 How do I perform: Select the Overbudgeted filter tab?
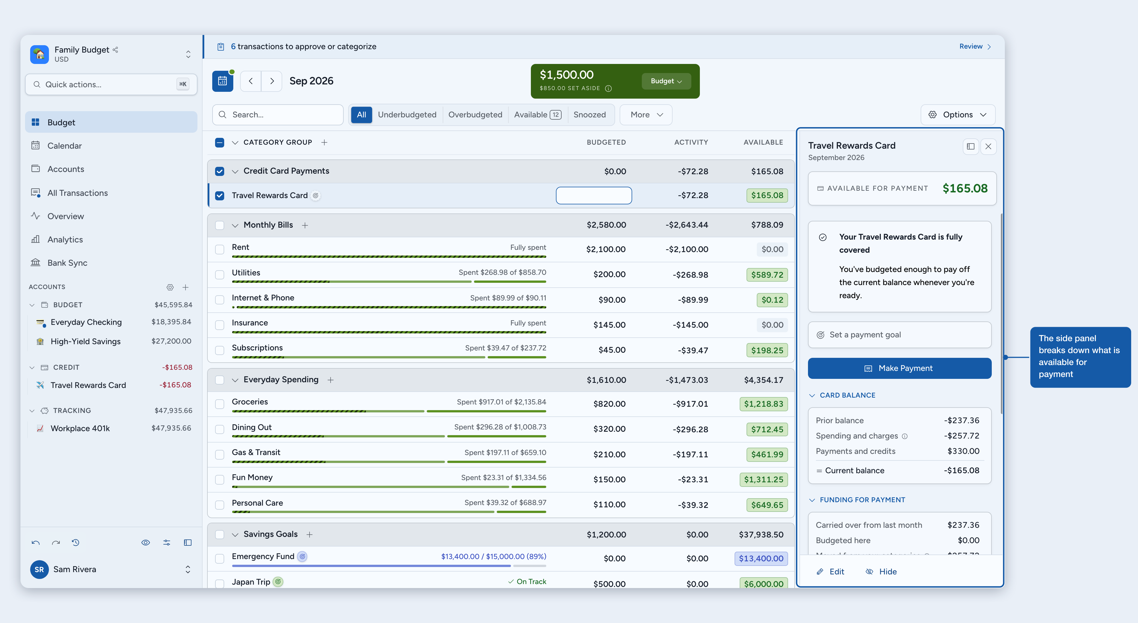[475, 115]
